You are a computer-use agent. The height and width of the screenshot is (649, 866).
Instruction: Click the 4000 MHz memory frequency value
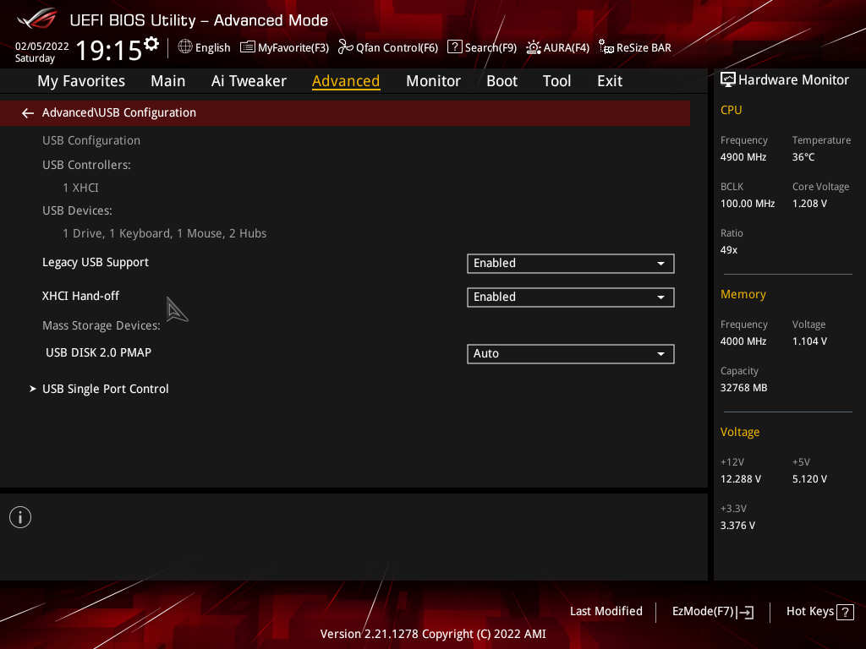743,341
